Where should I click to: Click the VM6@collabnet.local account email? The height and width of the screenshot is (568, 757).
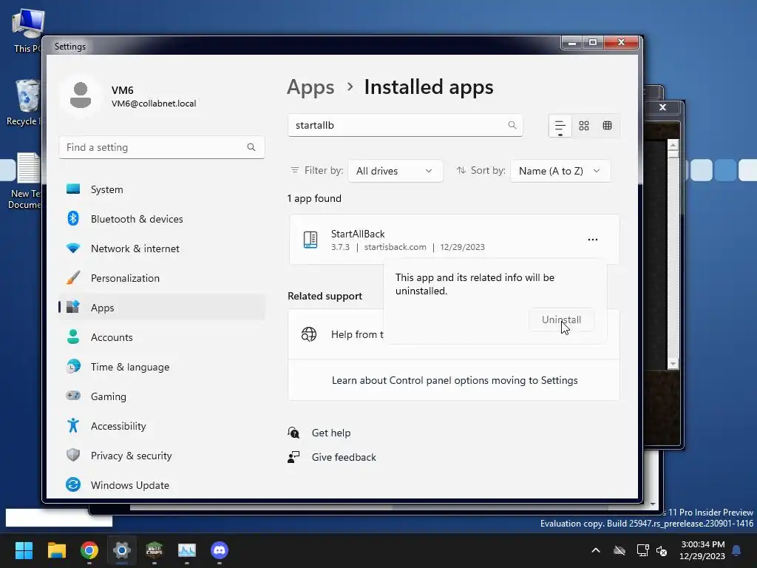point(154,104)
